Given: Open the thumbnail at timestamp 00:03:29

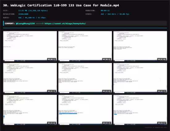Looking at the screenshot, I should 85,110.
